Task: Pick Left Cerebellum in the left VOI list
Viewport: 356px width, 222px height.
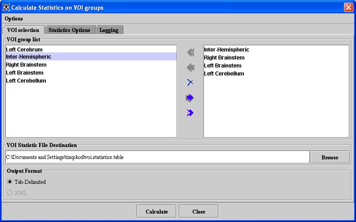Action: pyautogui.click(x=26, y=81)
